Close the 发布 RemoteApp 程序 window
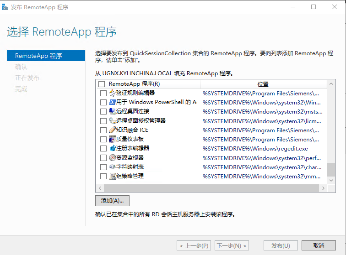 (334, 7)
